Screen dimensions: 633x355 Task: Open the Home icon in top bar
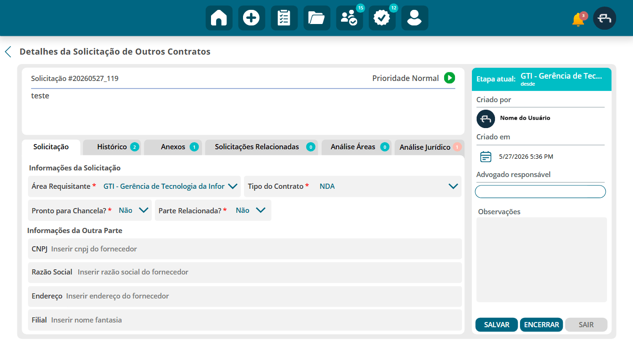pyautogui.click(x=219, y=18)
